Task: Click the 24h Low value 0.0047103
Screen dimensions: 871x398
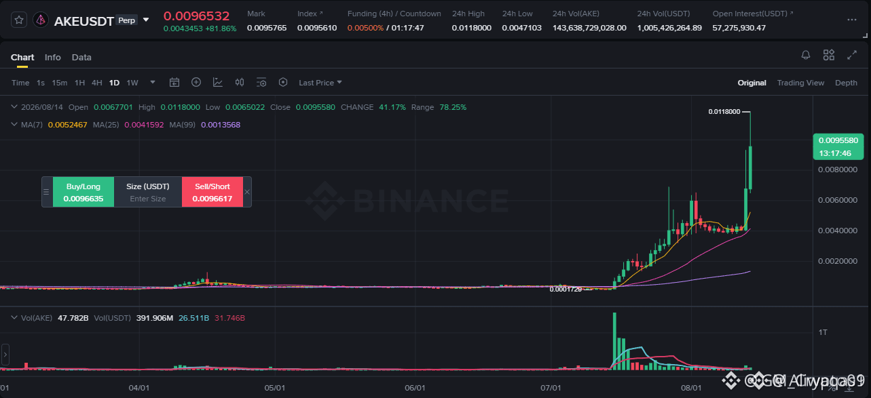Action: (x=521, y=28)
